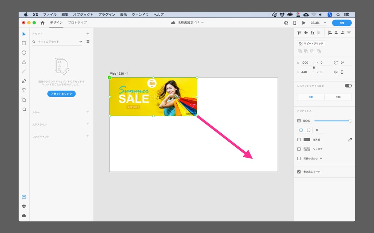Select the Text tool

click(x=24, y=90)
